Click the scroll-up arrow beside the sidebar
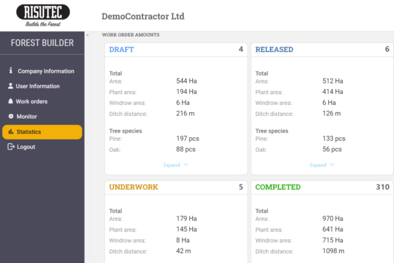This screenshot has width=394, height=263. click(87, 35)
